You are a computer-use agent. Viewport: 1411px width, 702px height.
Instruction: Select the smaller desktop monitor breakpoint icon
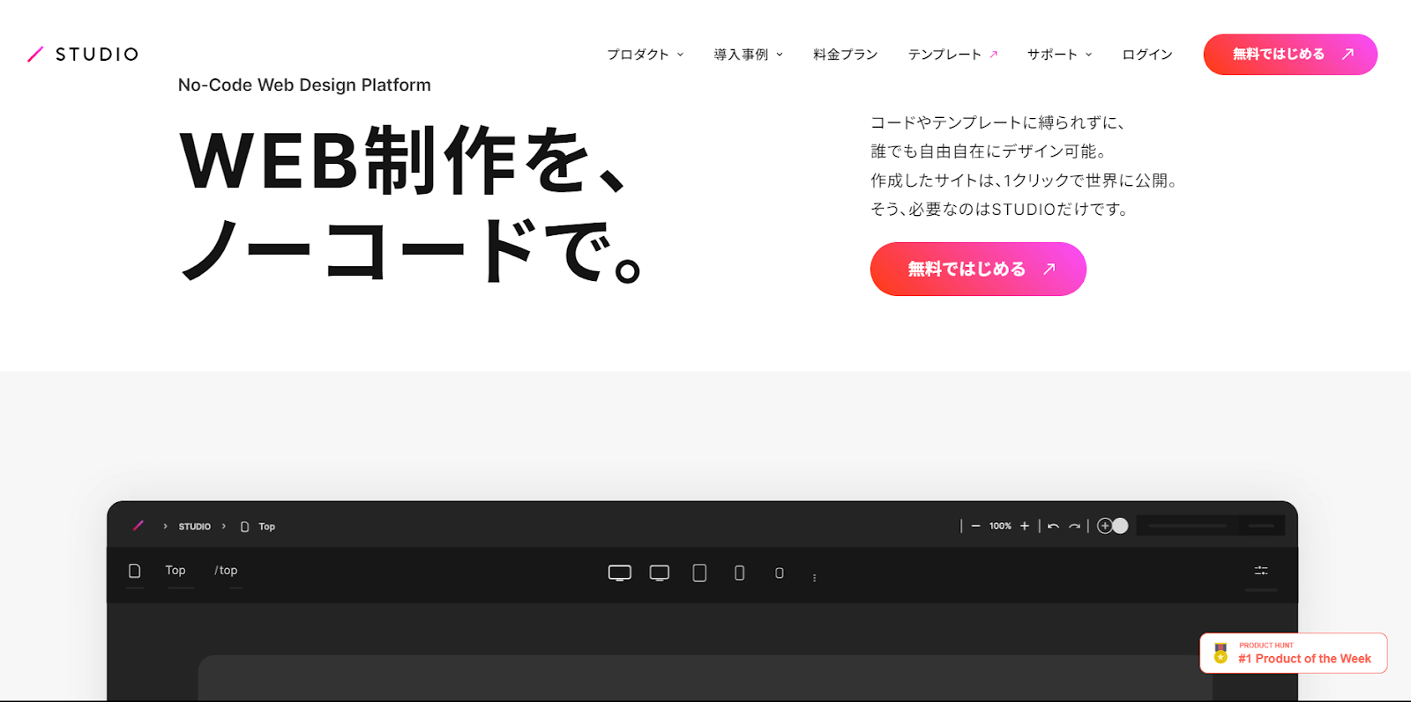(x=660, y=573)
